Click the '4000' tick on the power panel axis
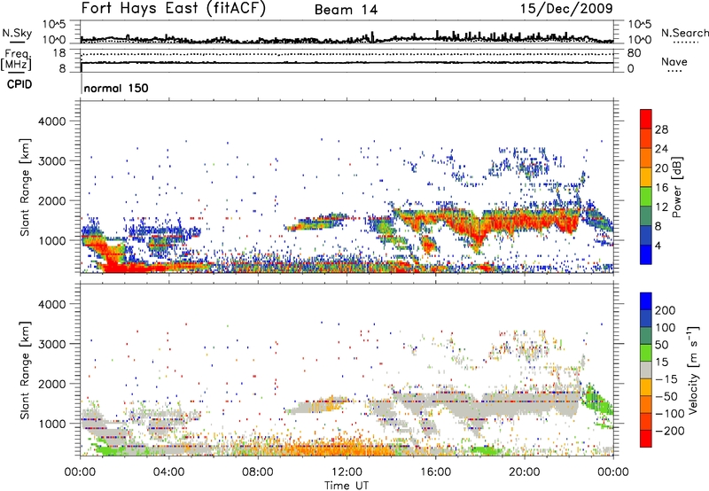 click(51, 121)
